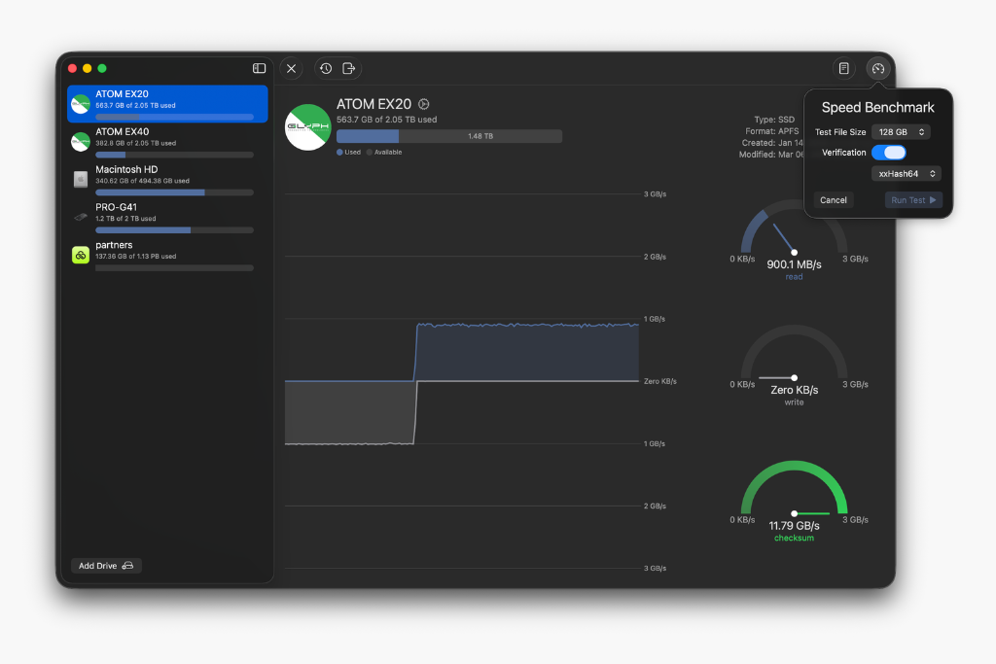The width and height of the screenshot is (996, 664).
Task: Click the Run Test button
Action: click(913, 200)
